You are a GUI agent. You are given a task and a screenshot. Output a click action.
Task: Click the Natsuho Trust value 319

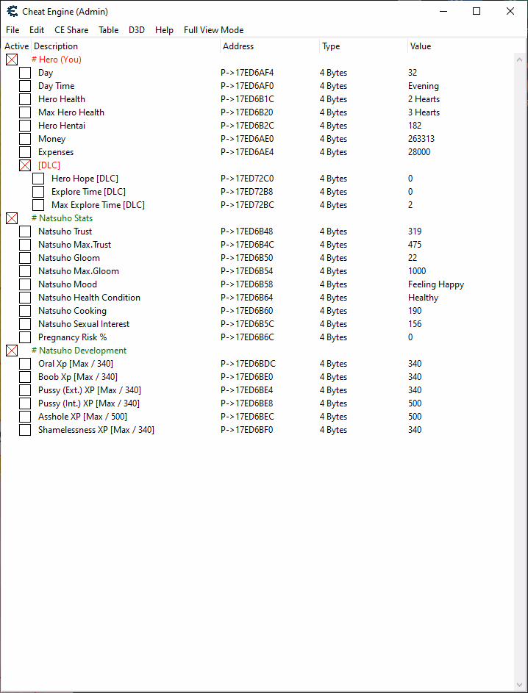coord(415,231)
